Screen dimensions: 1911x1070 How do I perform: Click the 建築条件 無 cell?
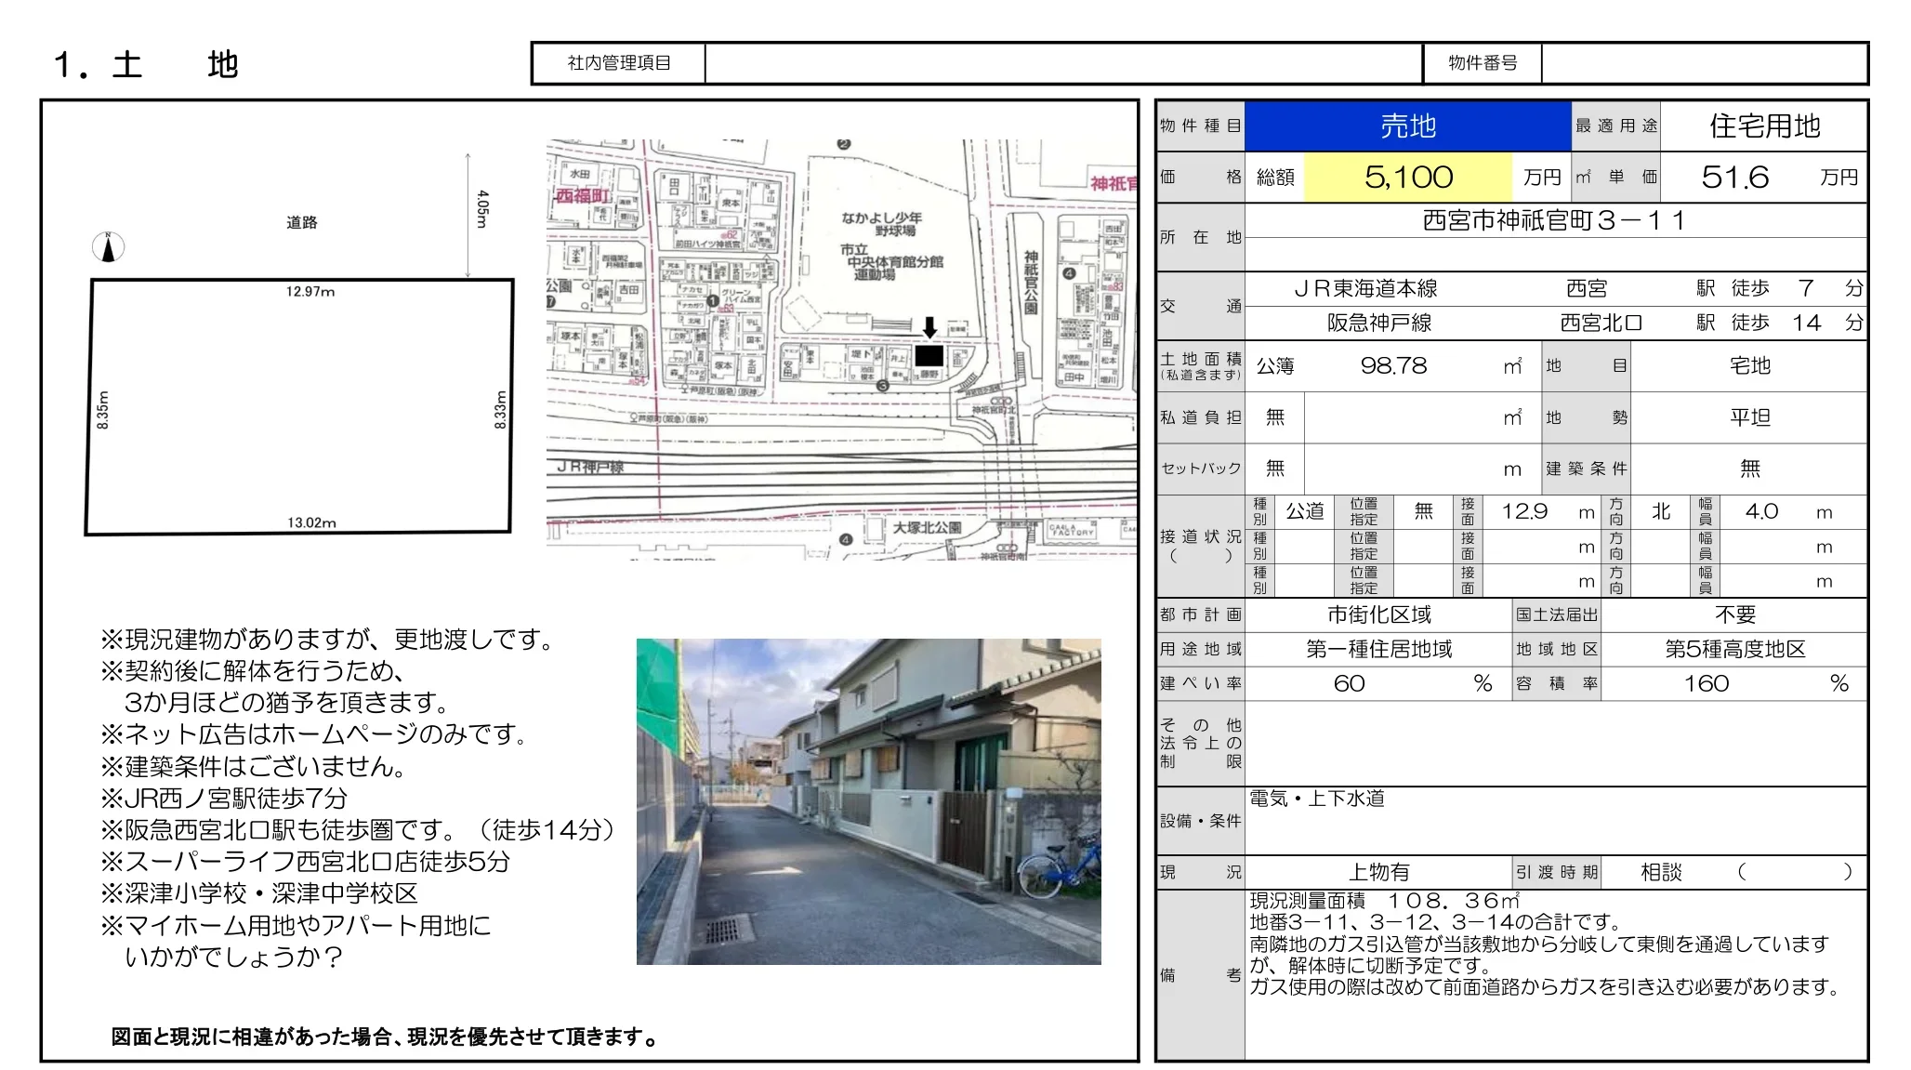click(x=1751, y=469)
